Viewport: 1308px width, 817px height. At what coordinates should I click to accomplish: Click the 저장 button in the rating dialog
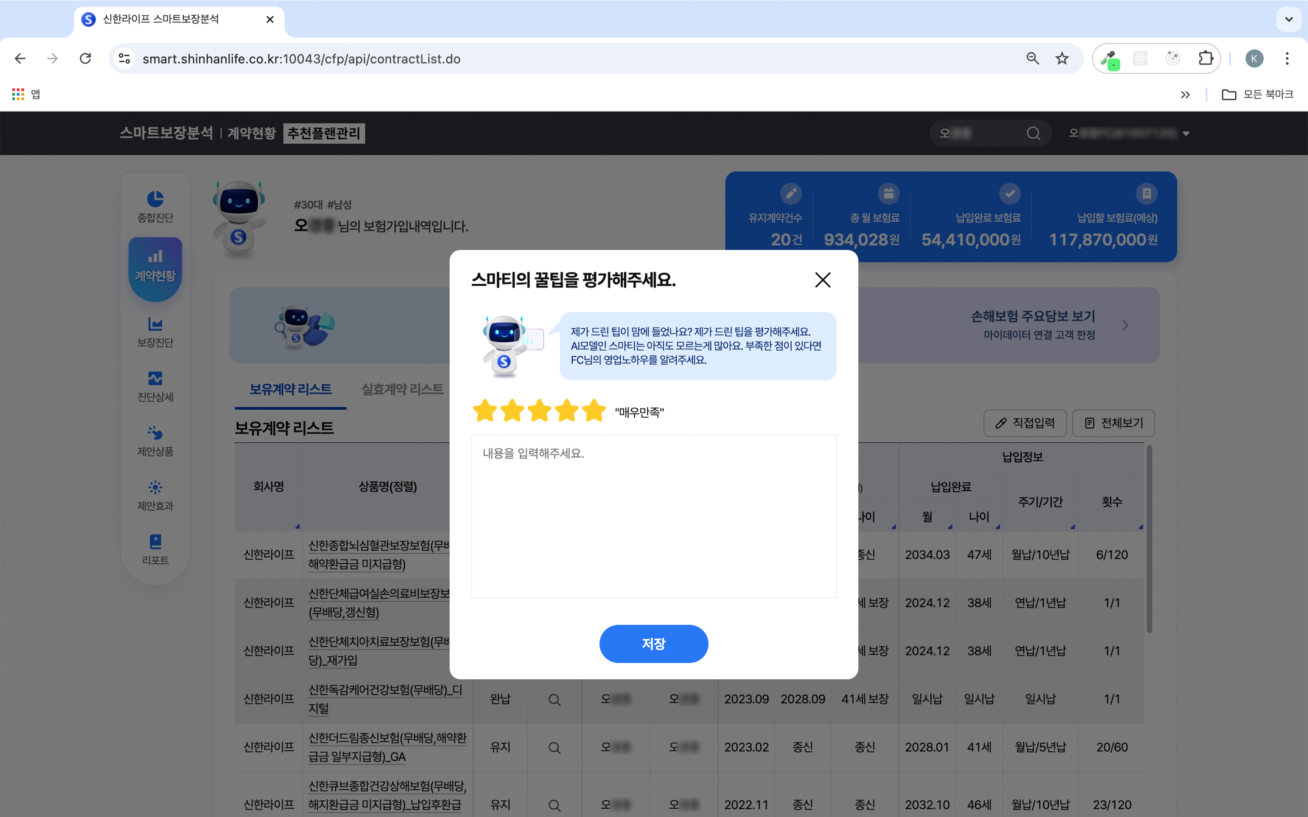654,643
